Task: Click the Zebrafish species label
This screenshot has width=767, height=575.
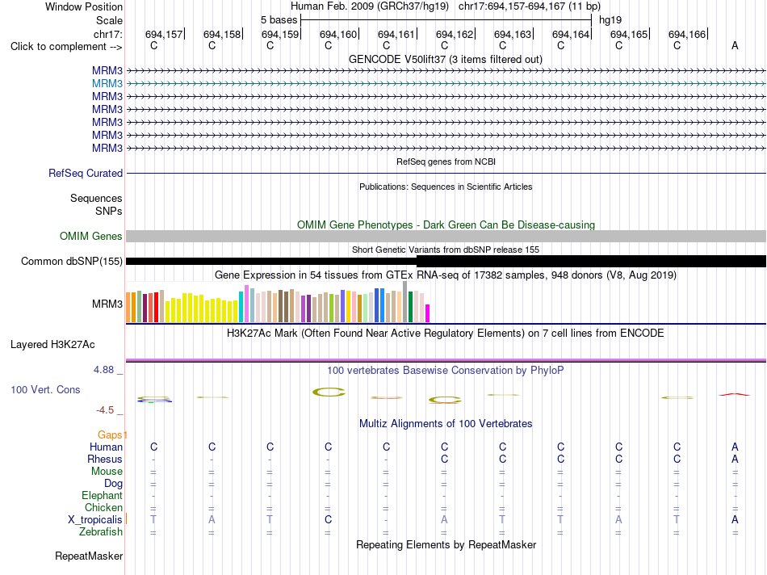Action: point(101,532)
